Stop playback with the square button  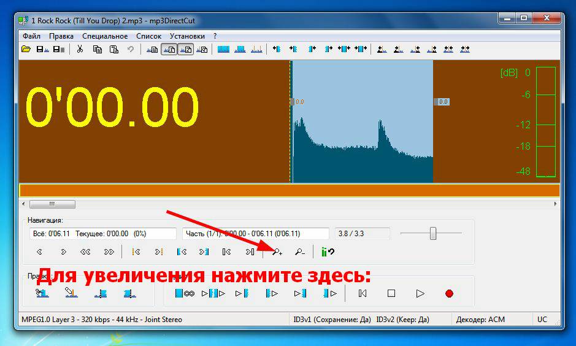point(391,293)
